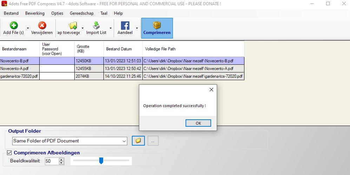Click the password cell for Novecento-A.pdf
Viewport: 350px width, 175px height.
pyautogui.click(x=57, y=68)
